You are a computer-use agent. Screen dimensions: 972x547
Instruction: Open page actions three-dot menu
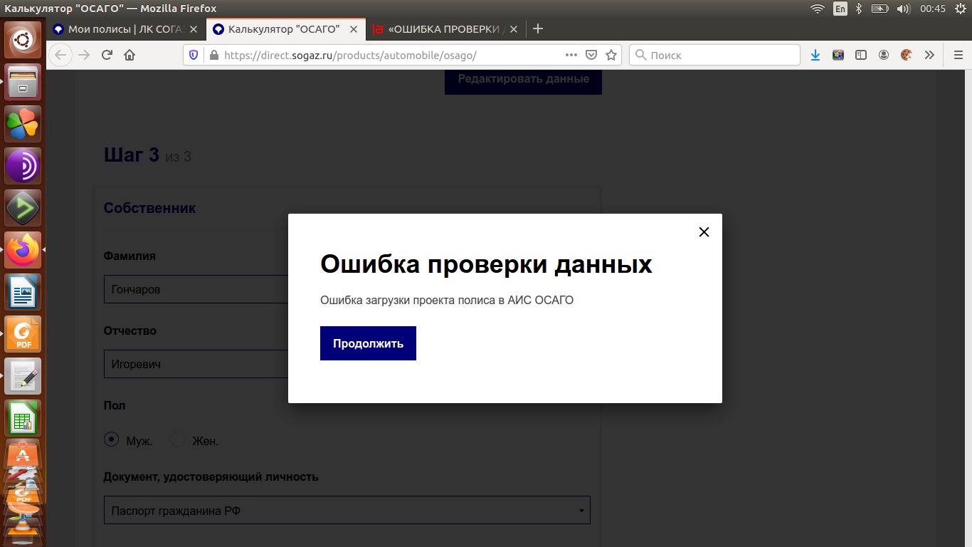coord(571,55)
